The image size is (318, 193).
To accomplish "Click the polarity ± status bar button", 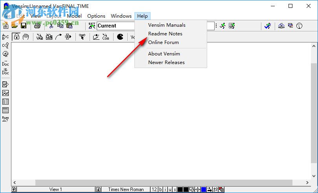I will (x=215, y=189).
